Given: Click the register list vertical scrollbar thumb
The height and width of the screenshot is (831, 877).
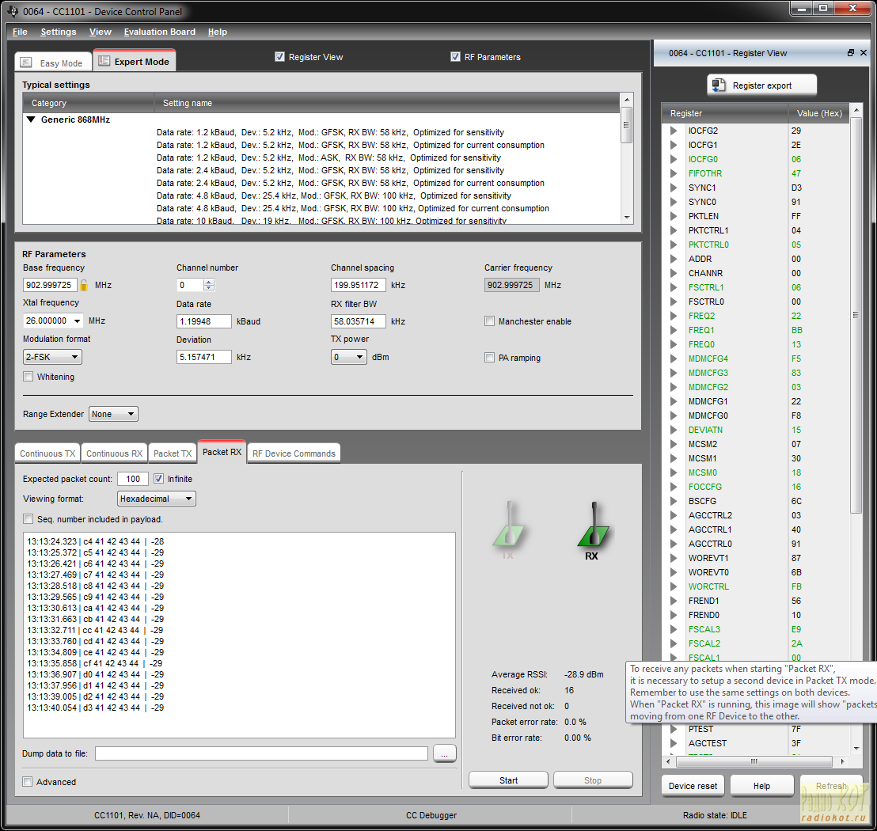Looking at the screenshot, I should pos(855,316).
